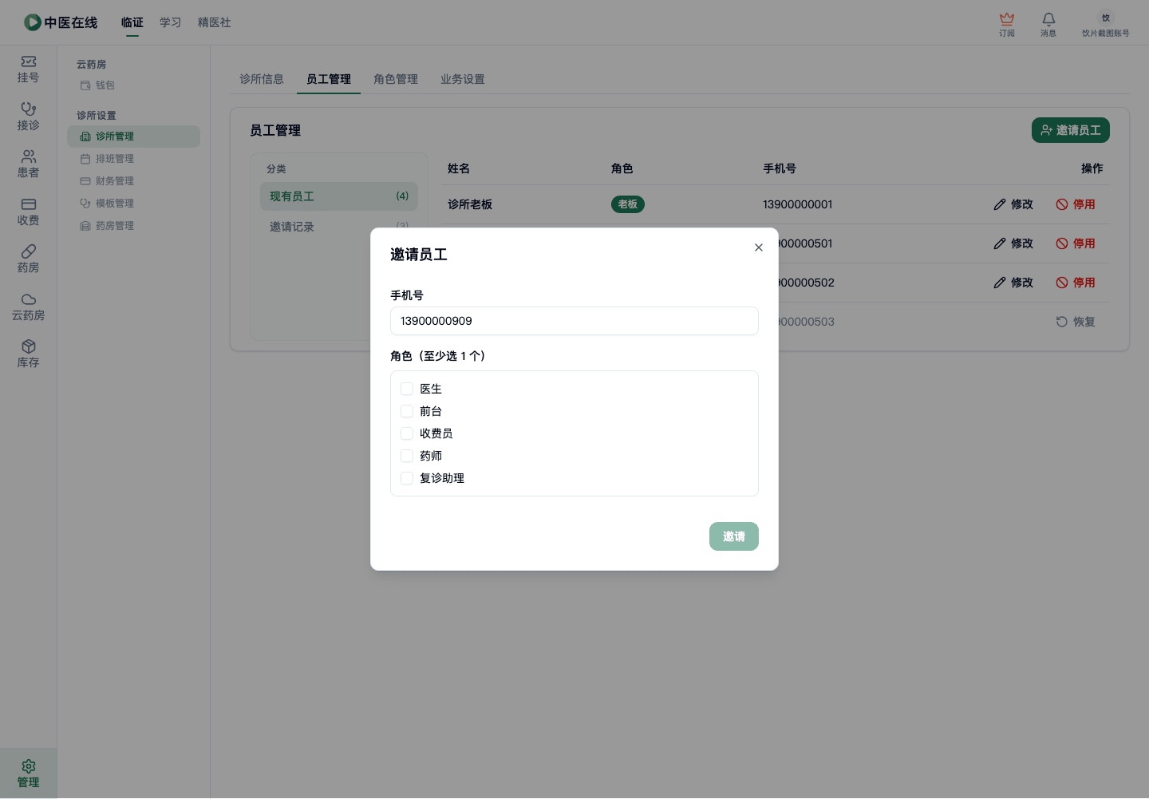Click 停用 in the 00000502 row
Image resolution: width=1149 pixels, height=799 pixels.
1076,283
